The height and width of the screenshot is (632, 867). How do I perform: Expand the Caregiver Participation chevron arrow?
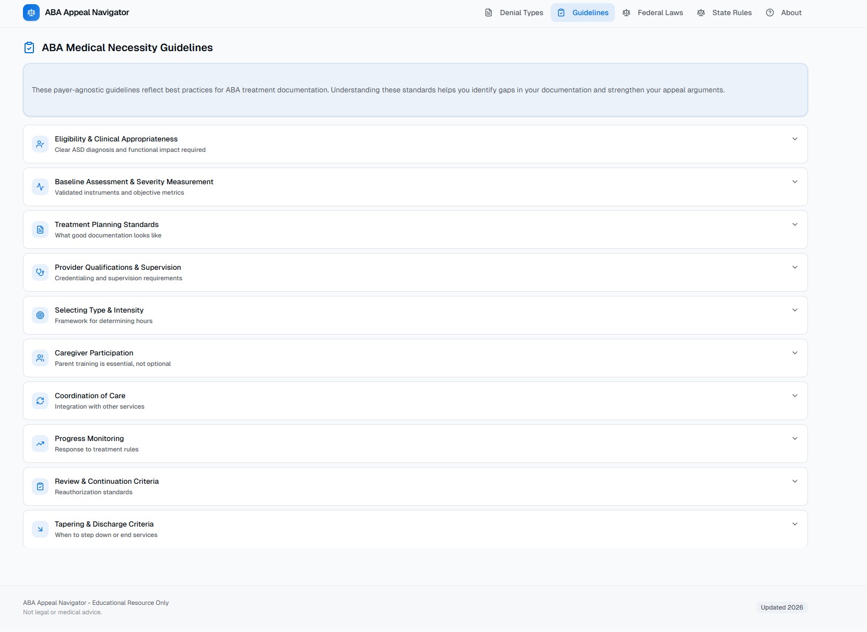(x=794, y=353)
